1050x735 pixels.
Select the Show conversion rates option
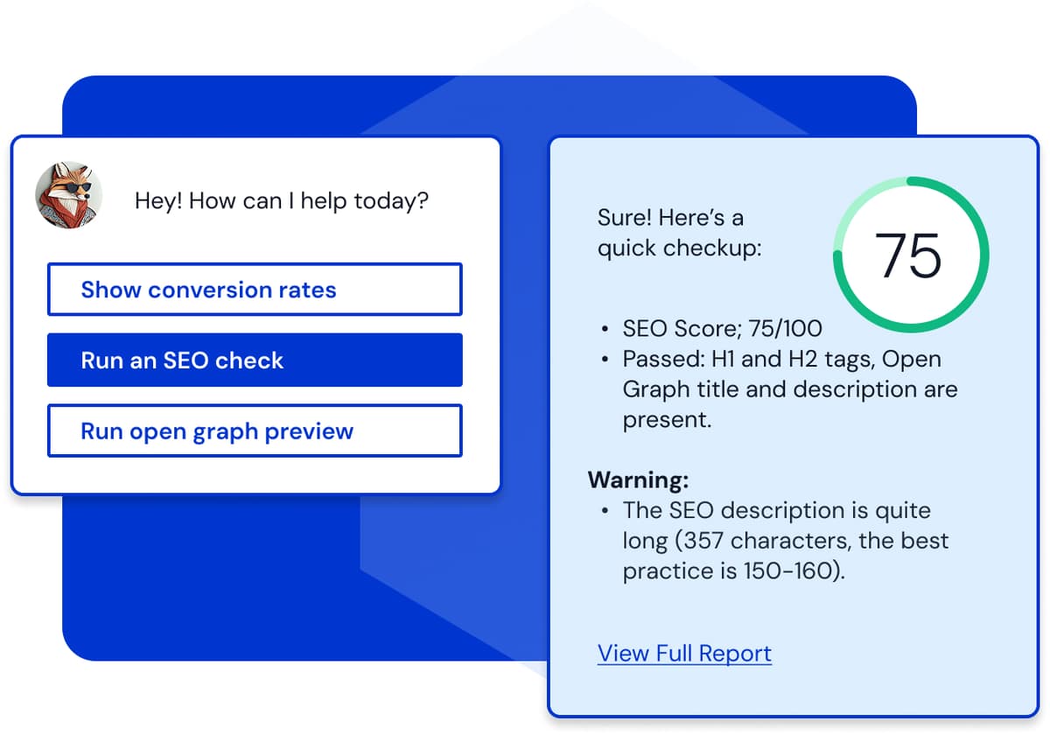click(254, 290)
